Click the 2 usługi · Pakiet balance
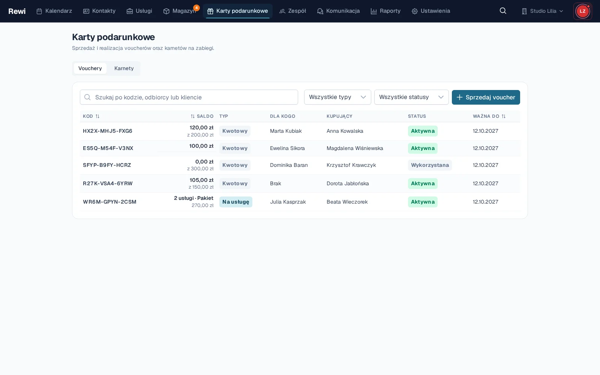600x375 pixels. point(193,198)
